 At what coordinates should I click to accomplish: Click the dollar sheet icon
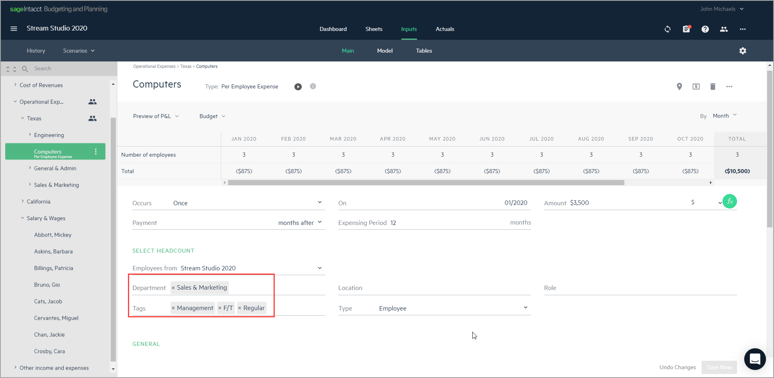point(696,86)
